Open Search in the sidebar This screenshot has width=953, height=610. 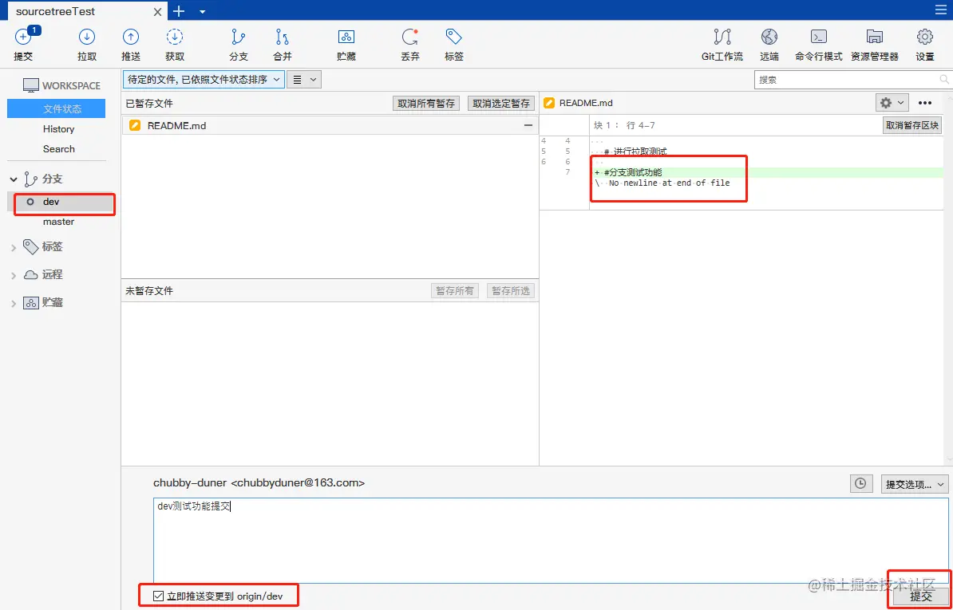[x=59, y=148]
